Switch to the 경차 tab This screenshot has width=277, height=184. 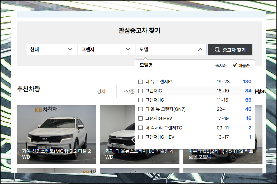[101, 92]
